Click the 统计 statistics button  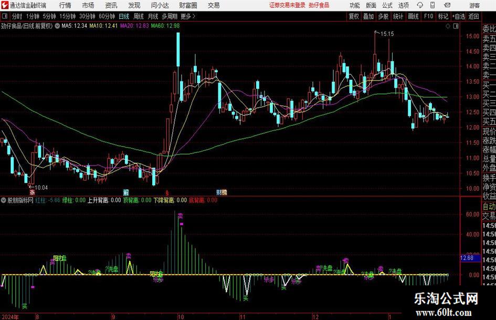click(x=398, y=16)
